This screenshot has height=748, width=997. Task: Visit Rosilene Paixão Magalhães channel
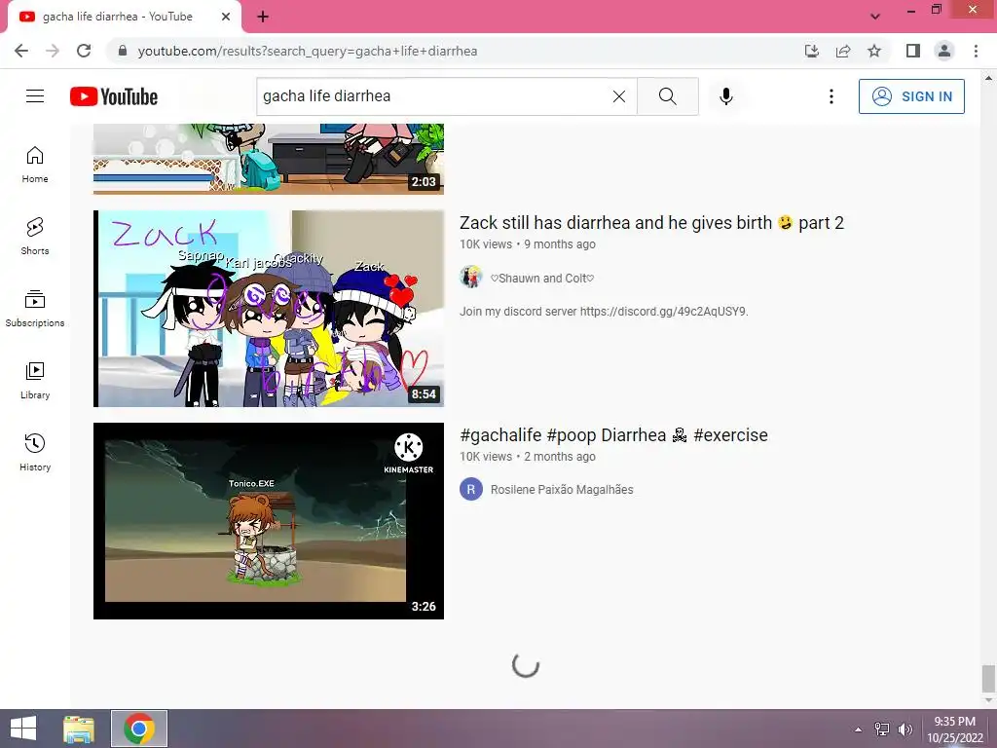(x=562, y=490)
